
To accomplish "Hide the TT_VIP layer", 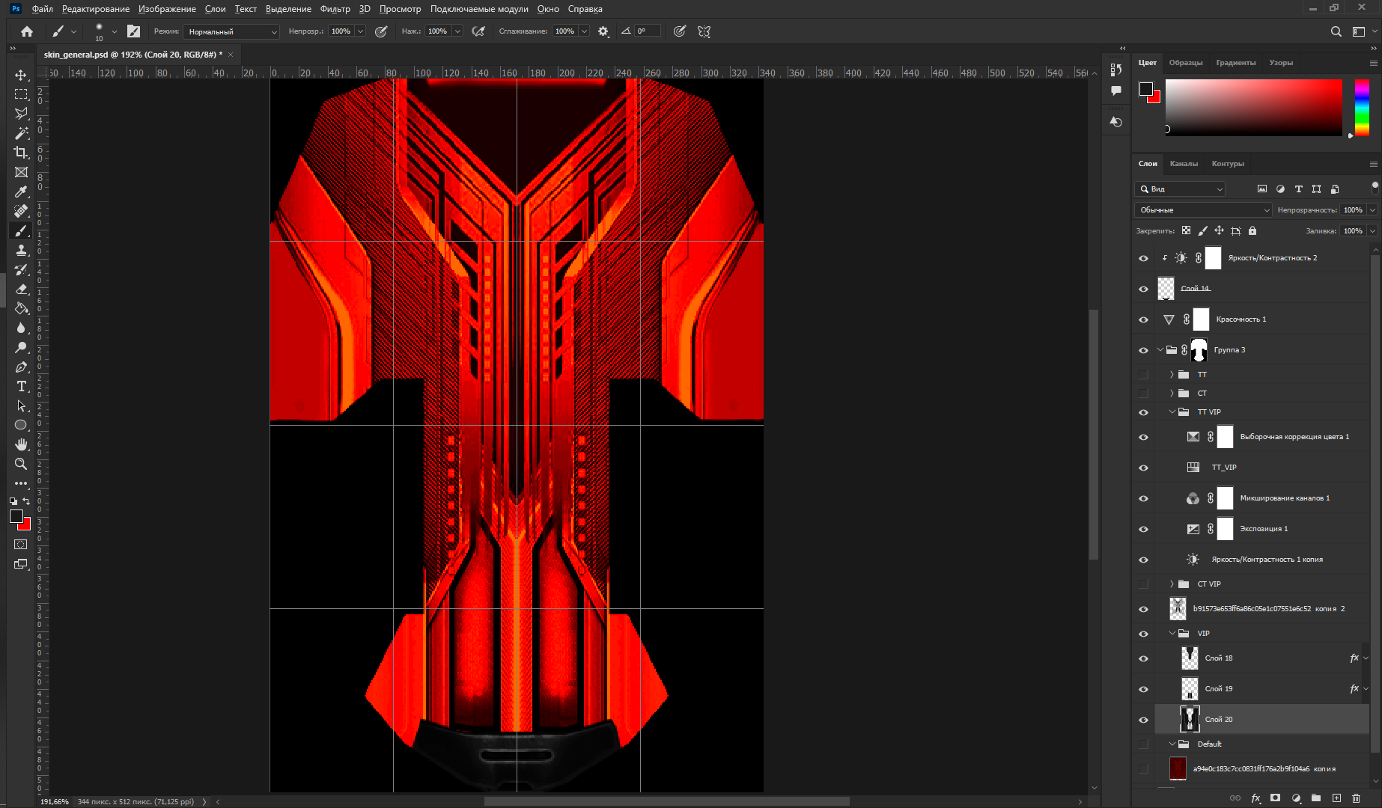I will [x=1143, y=468].
